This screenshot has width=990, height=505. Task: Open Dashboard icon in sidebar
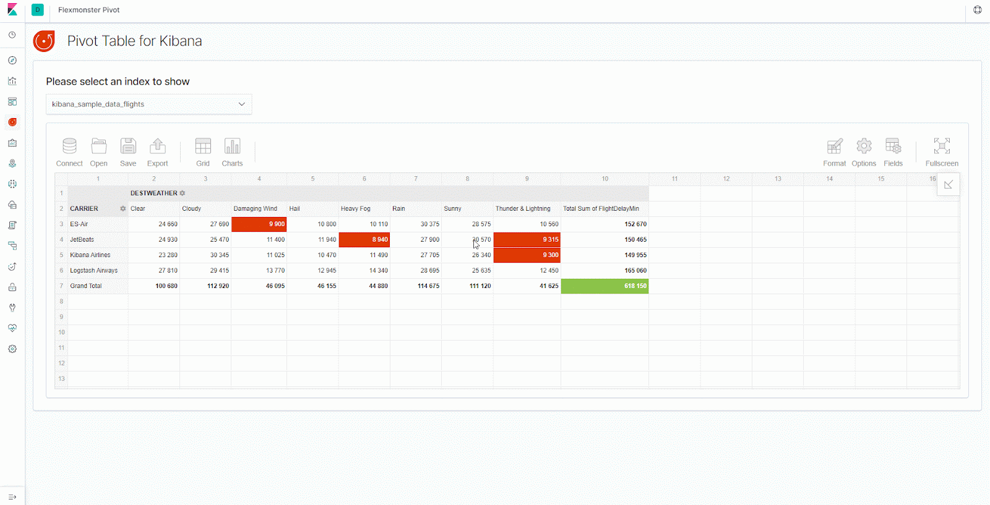point(12,101)
